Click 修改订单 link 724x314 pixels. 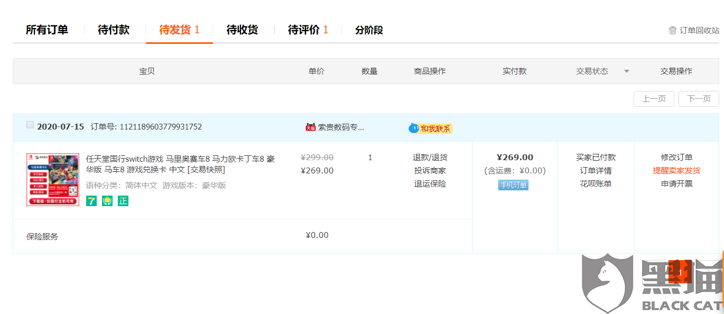676,158
